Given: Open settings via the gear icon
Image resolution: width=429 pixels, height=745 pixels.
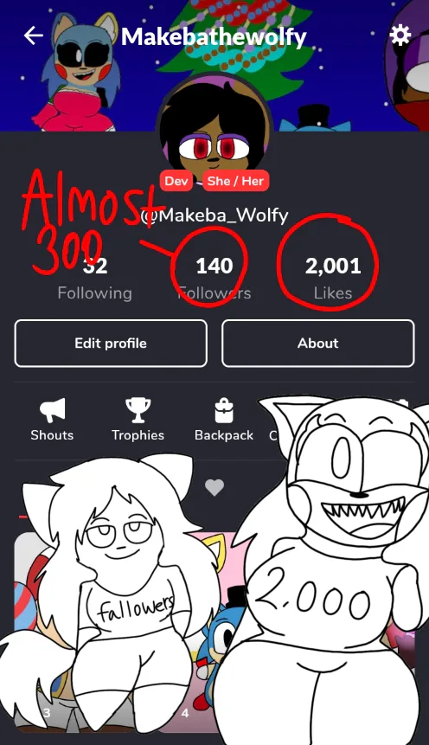Looking at the screenshot, I should point(400,35).
